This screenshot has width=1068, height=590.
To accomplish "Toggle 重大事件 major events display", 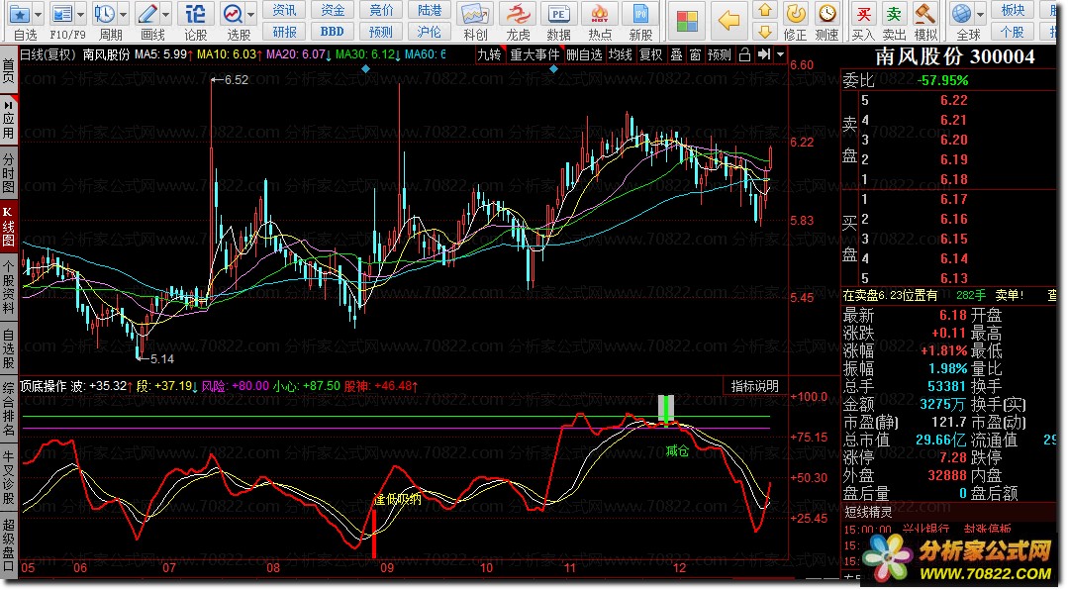I will pyautogui.click(x=534, y=55).
